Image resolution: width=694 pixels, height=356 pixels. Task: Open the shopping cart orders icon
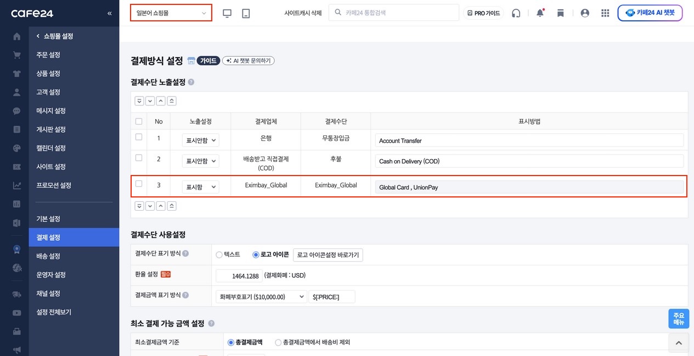[x=16, y=55]
